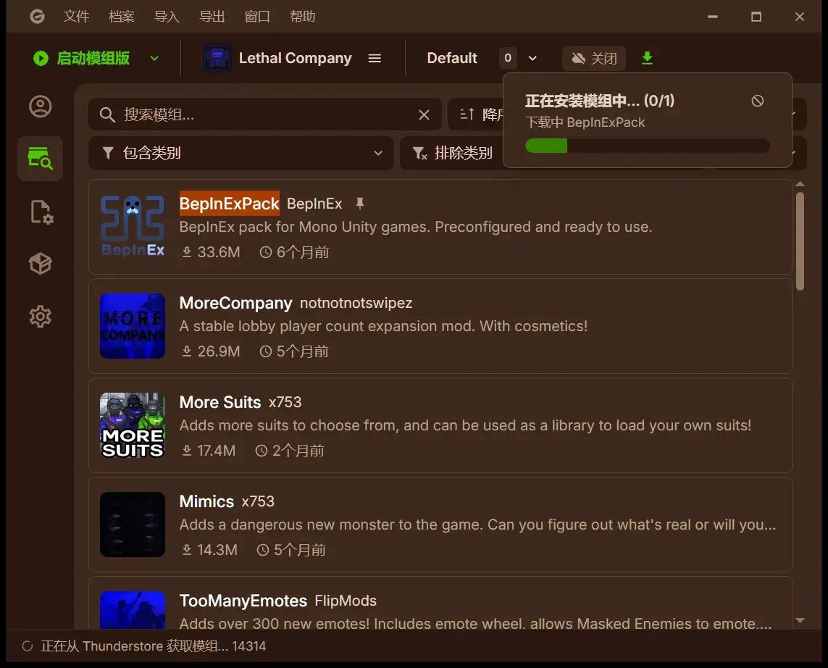Expand launch options next to 启动模组版
The width and height of the screenshot is (828, 668).
tap(154, 58)
